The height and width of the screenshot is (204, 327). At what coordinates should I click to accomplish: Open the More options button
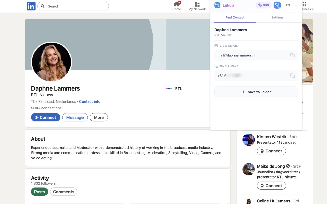(x=99, y=117)
